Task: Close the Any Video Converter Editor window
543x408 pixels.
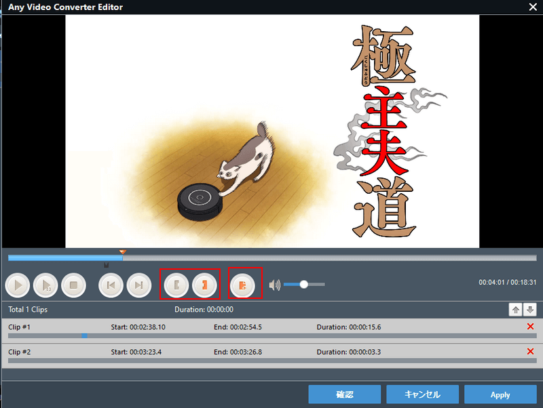Action: click(x=533, y=7)
